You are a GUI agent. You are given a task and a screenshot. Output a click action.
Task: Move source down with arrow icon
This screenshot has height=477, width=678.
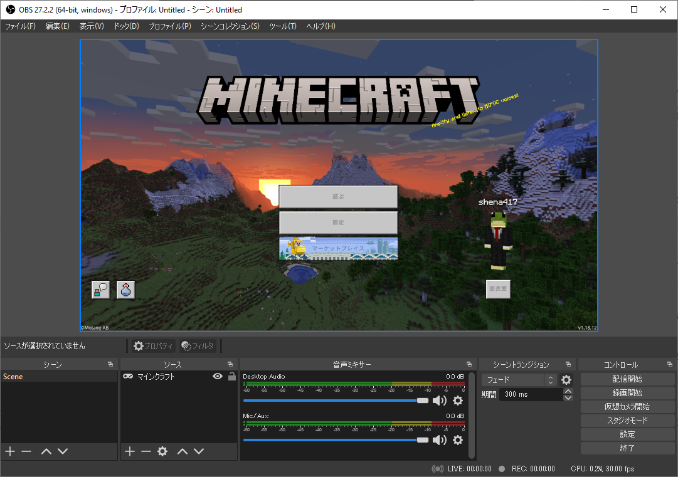point(199,451)
